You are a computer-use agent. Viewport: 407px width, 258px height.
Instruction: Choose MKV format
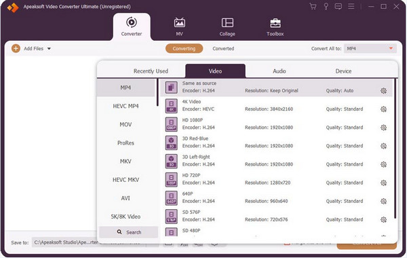click(x=126, y=162)
